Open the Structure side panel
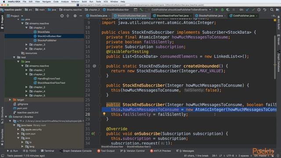The height and width of the screenshot is (158, 281). tap(2, 115)
